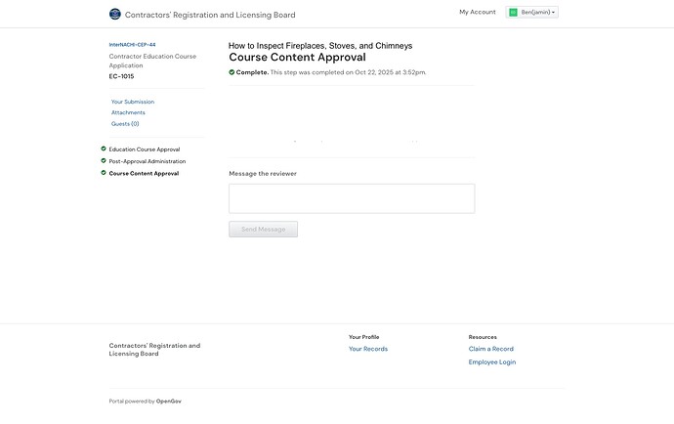Open the Your Submission section
Viewport: 674px width, 424px height.
pos(133,102)
